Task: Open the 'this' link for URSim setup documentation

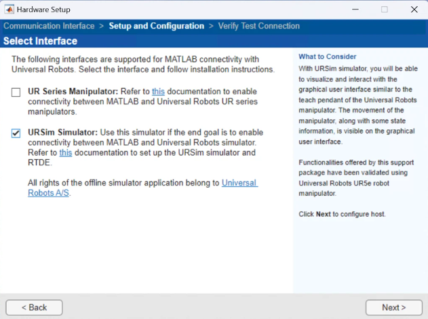Action: click(x=66, y=153)
